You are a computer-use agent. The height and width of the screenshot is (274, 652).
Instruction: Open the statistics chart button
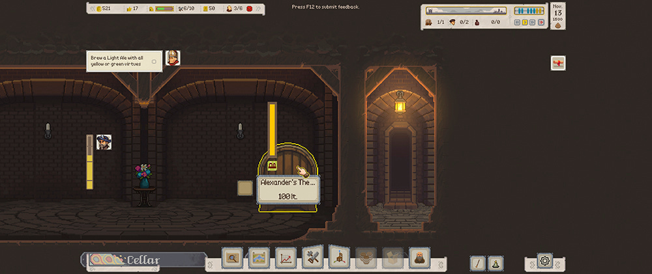pos(286,258)
